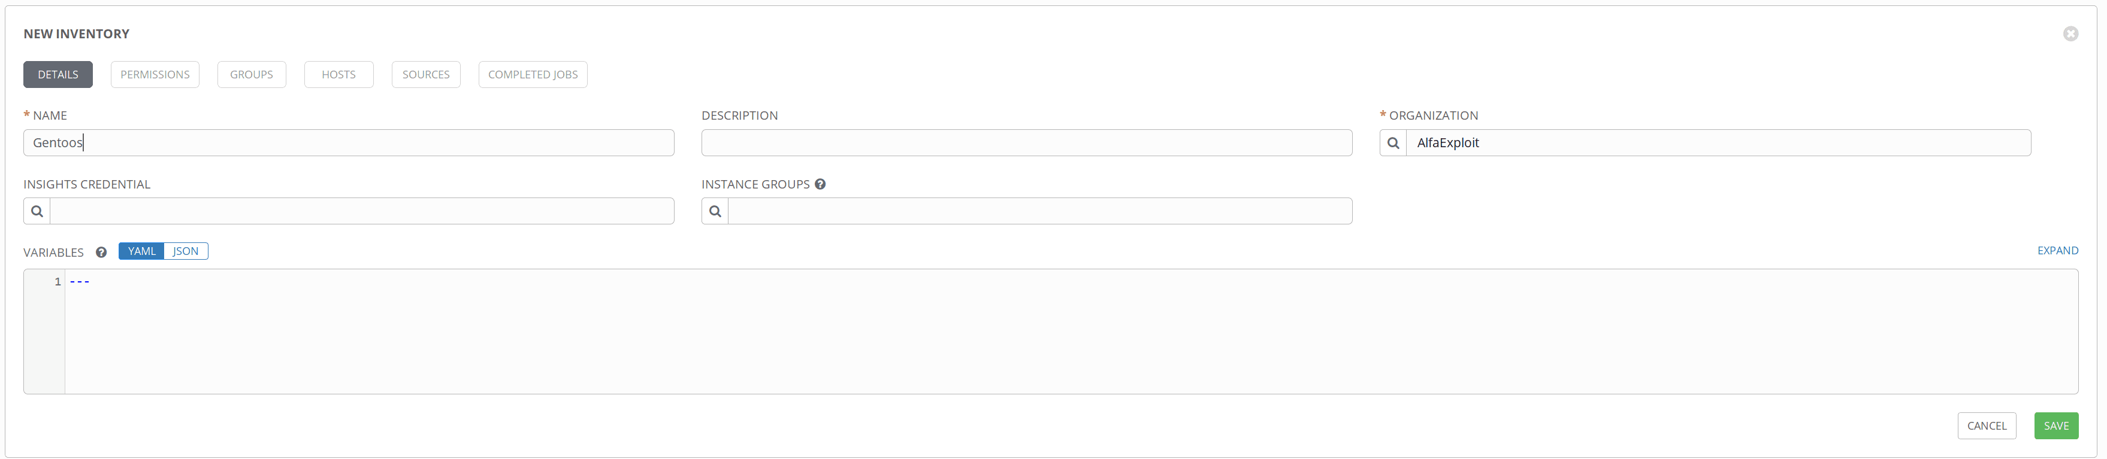Screen dimensions: 2107x459
Task: Focus the Description text field
Action: click(1026, 143)
